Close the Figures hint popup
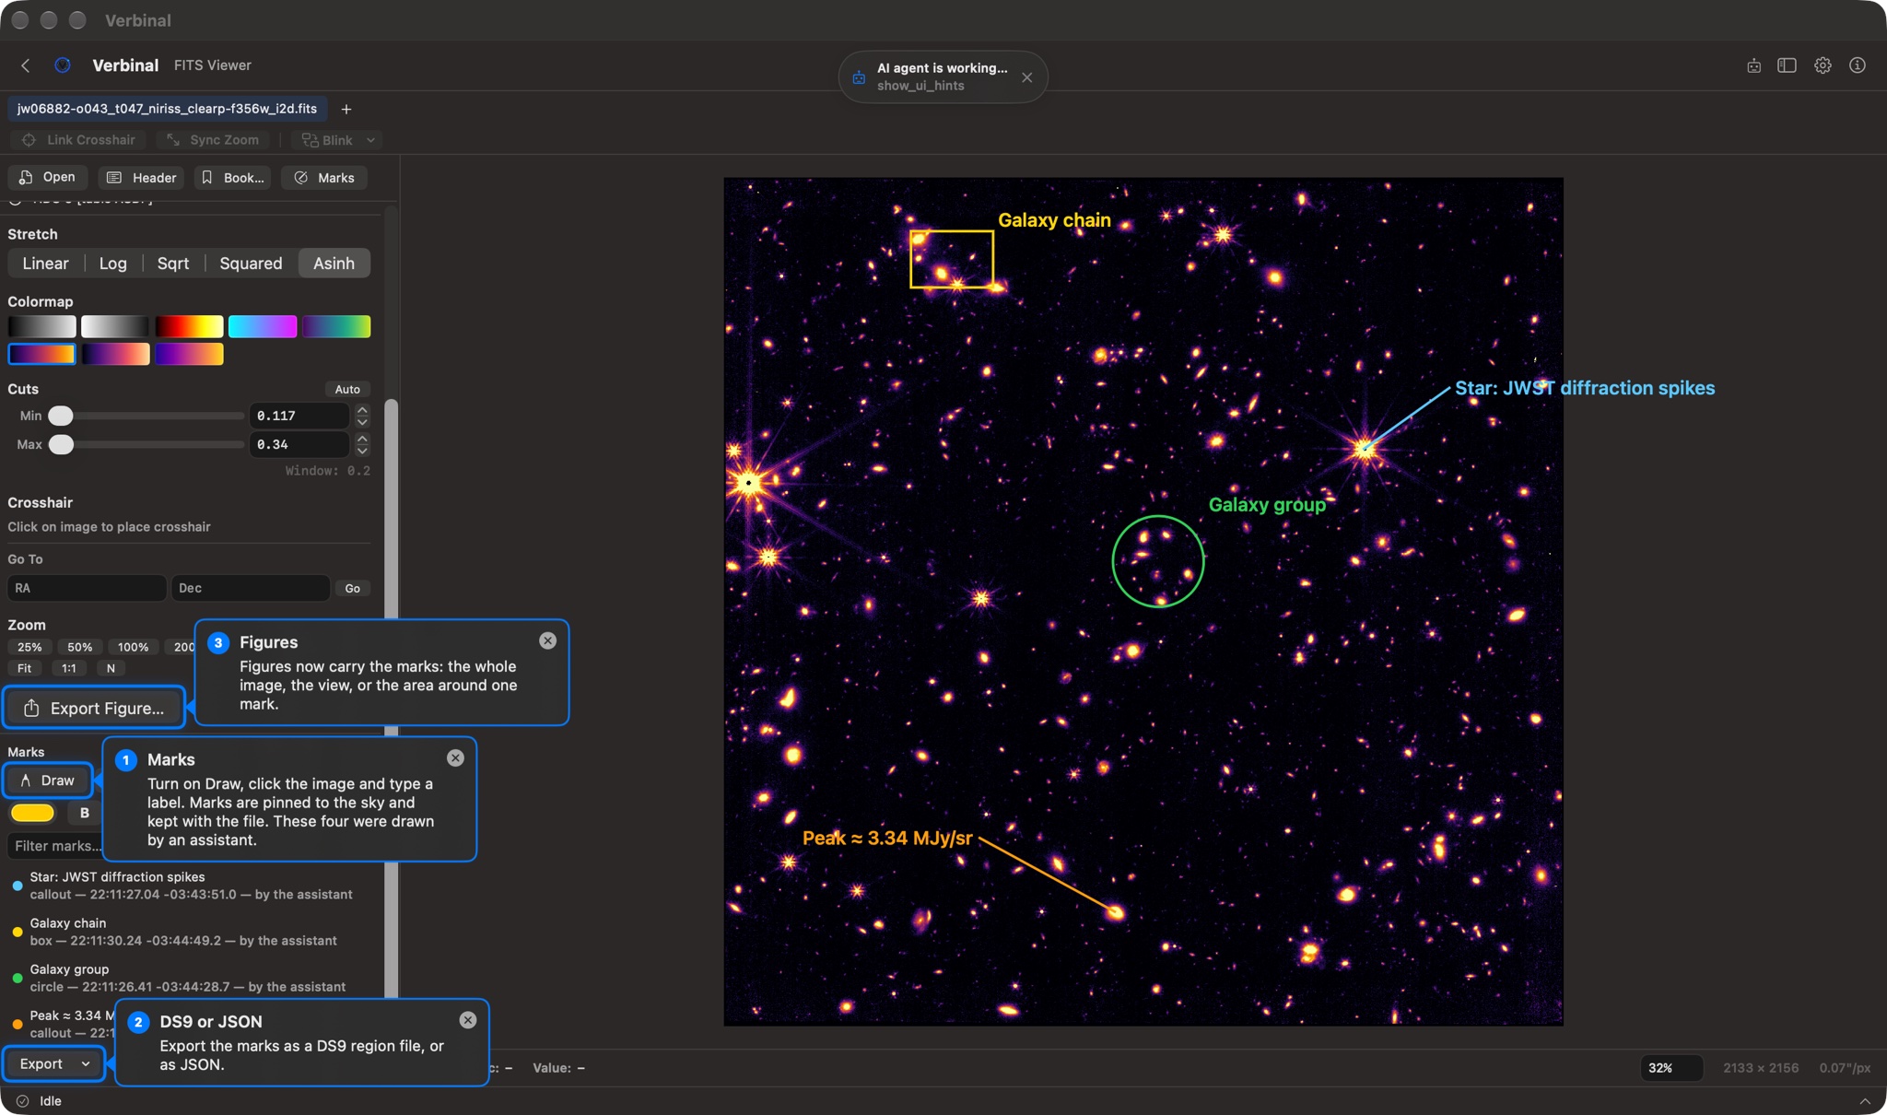Image resolution: width=1887 pixels, height=1115 pixels. [x=547, y=640]
